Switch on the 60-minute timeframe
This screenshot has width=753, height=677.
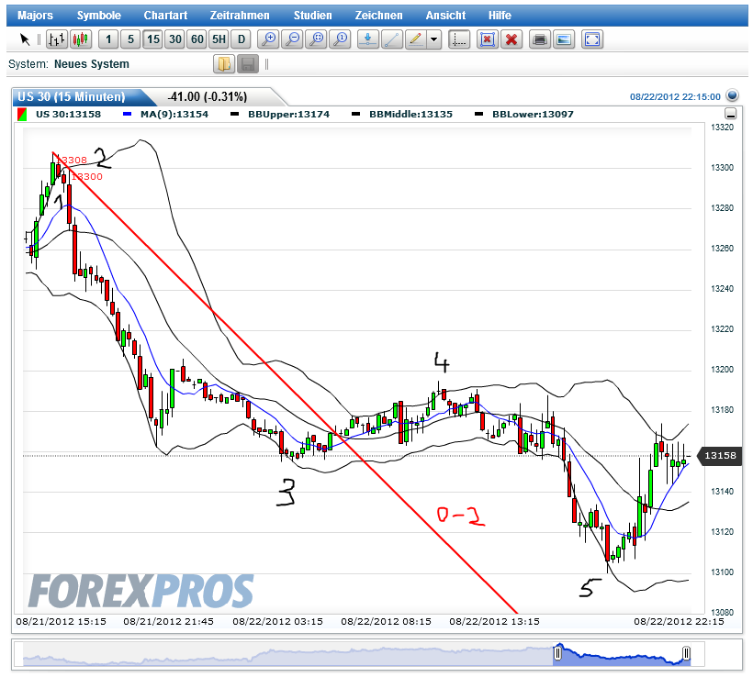point(195,39)
